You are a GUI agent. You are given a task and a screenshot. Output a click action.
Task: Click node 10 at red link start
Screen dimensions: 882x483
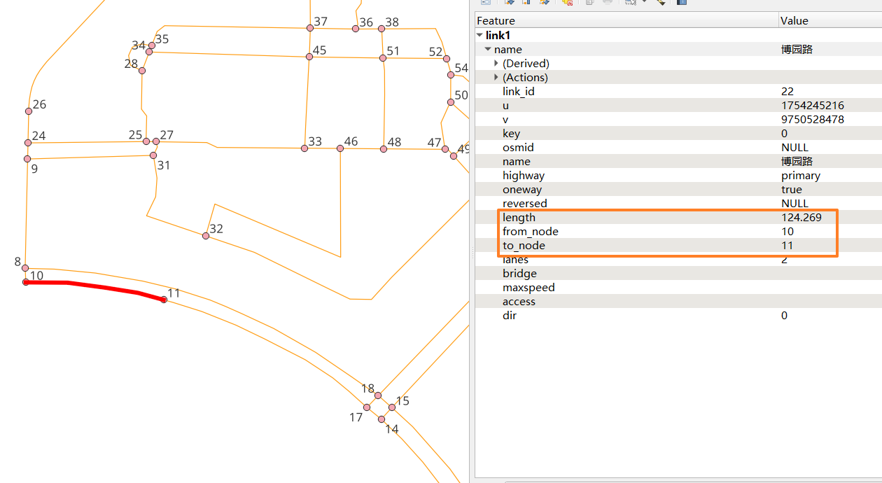tap(26, 282)
